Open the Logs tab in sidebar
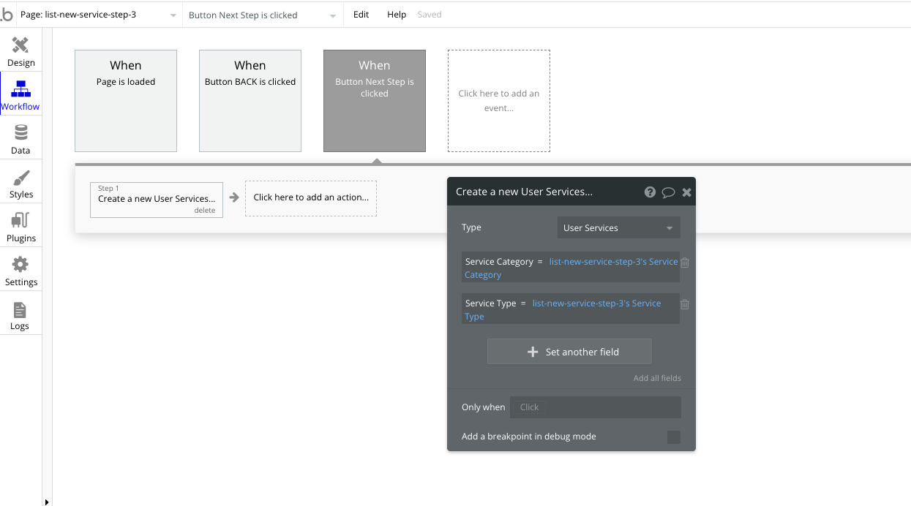 click(20, 314)
